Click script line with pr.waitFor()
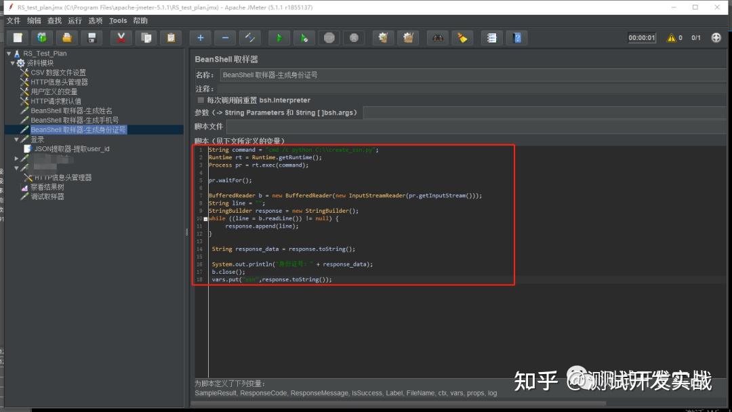Image resolution: width=732 pixels, height=412 pixels. coord(230,180)
